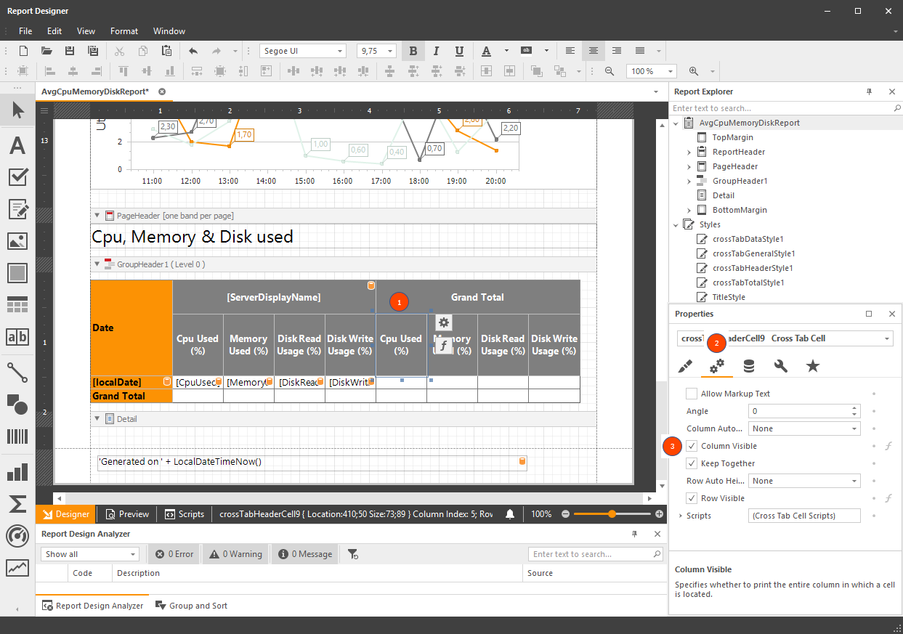
Task: Select the Sigma summary control in toolbox
Action: pos(17,503)
